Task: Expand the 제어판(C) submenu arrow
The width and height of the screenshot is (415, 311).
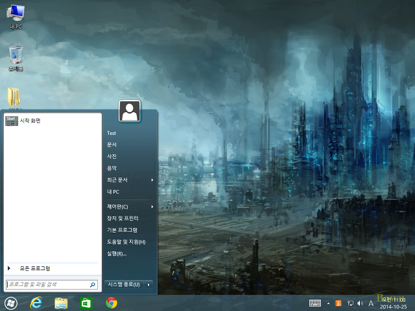Action: pos(152,207)
